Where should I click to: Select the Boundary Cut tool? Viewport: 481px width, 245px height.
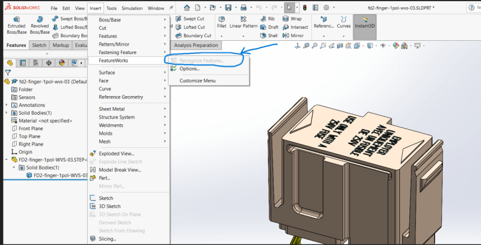click(193, 35)
